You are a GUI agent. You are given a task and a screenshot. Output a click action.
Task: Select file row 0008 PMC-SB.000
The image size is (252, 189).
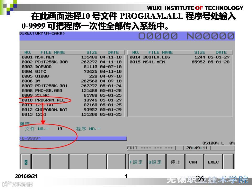pyautogui.click(x=72, y=91)
